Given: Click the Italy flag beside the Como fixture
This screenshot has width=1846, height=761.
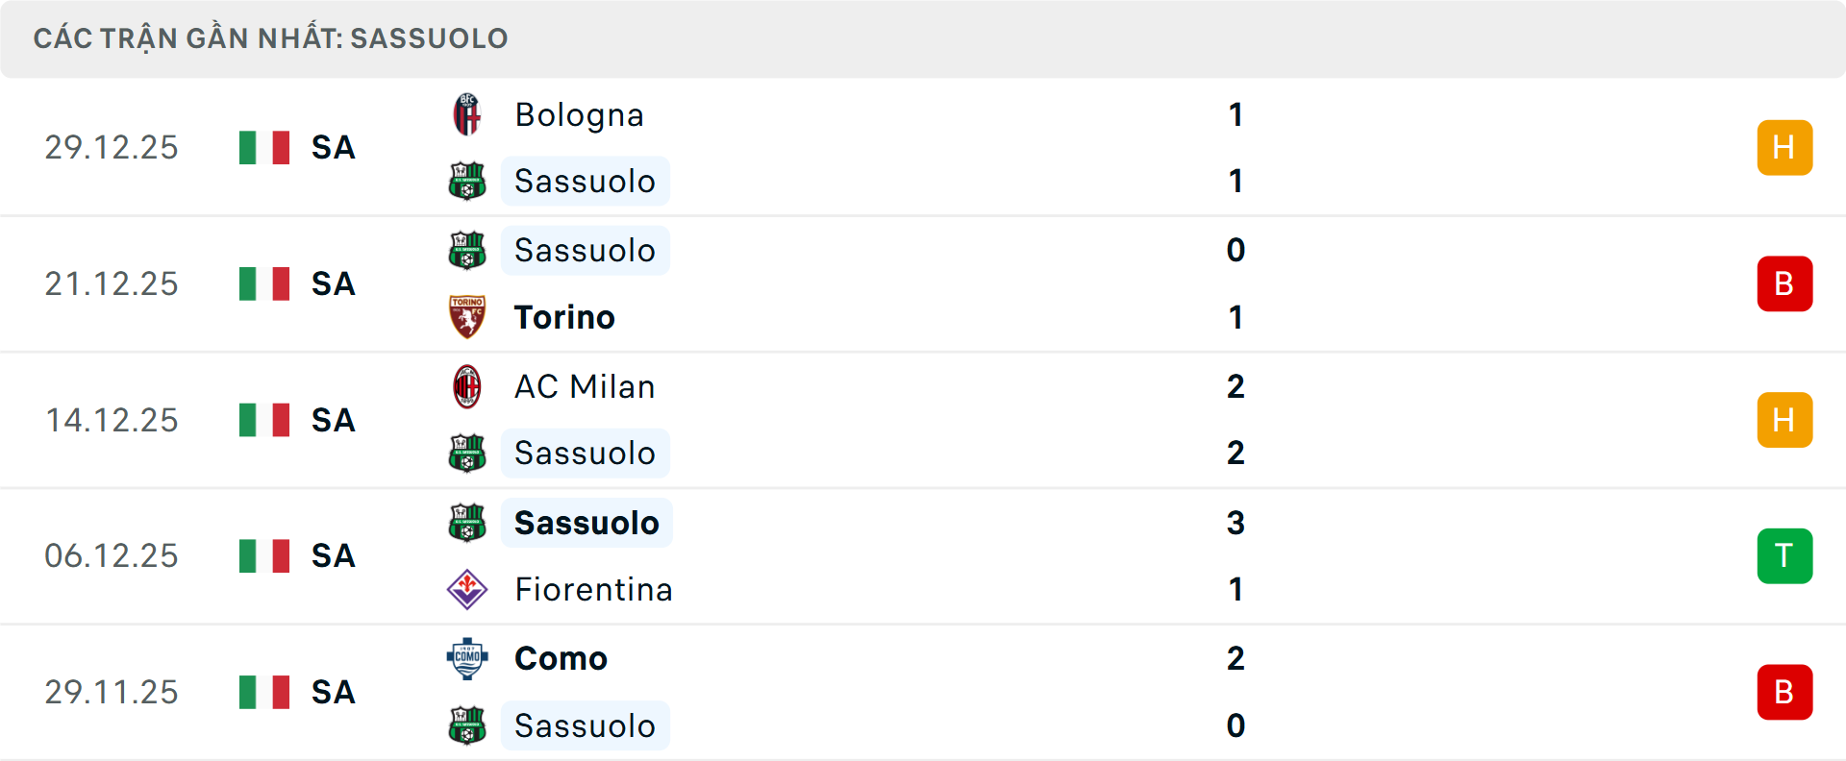Looking at the screenshot, I should (x=263, y=692).
